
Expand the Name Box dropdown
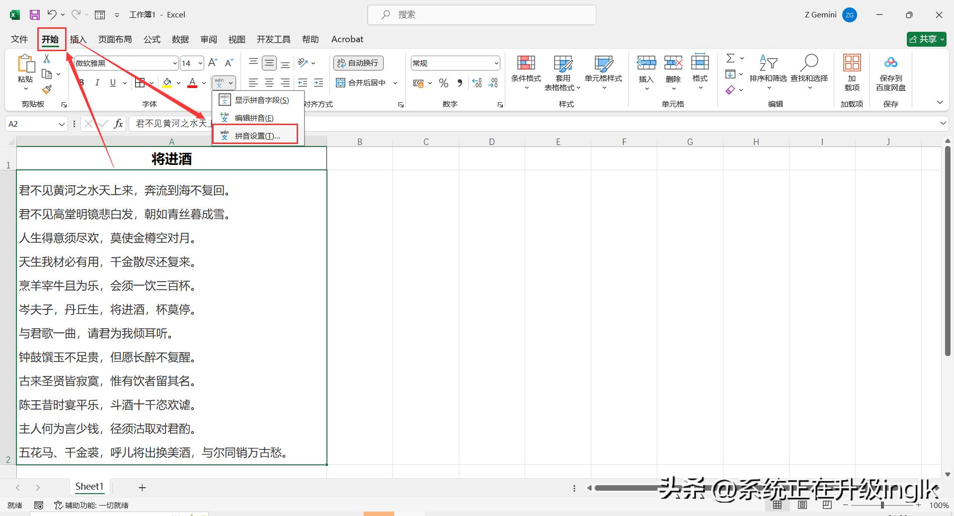[x=62, y=124]
